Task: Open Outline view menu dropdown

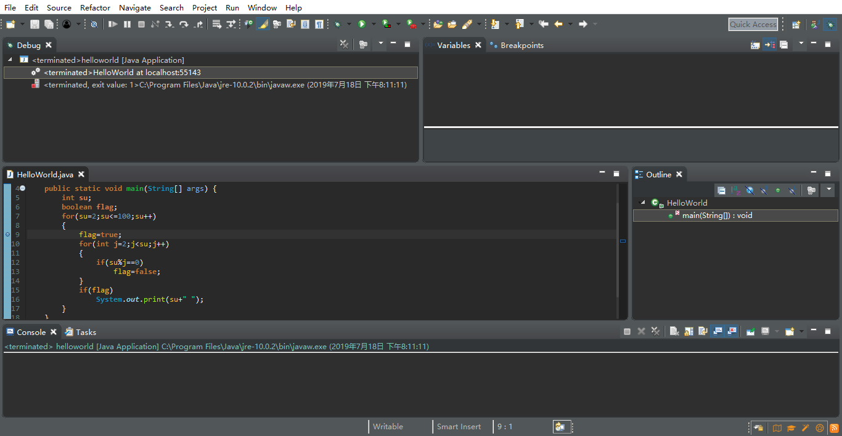Action: coord(828,190)
